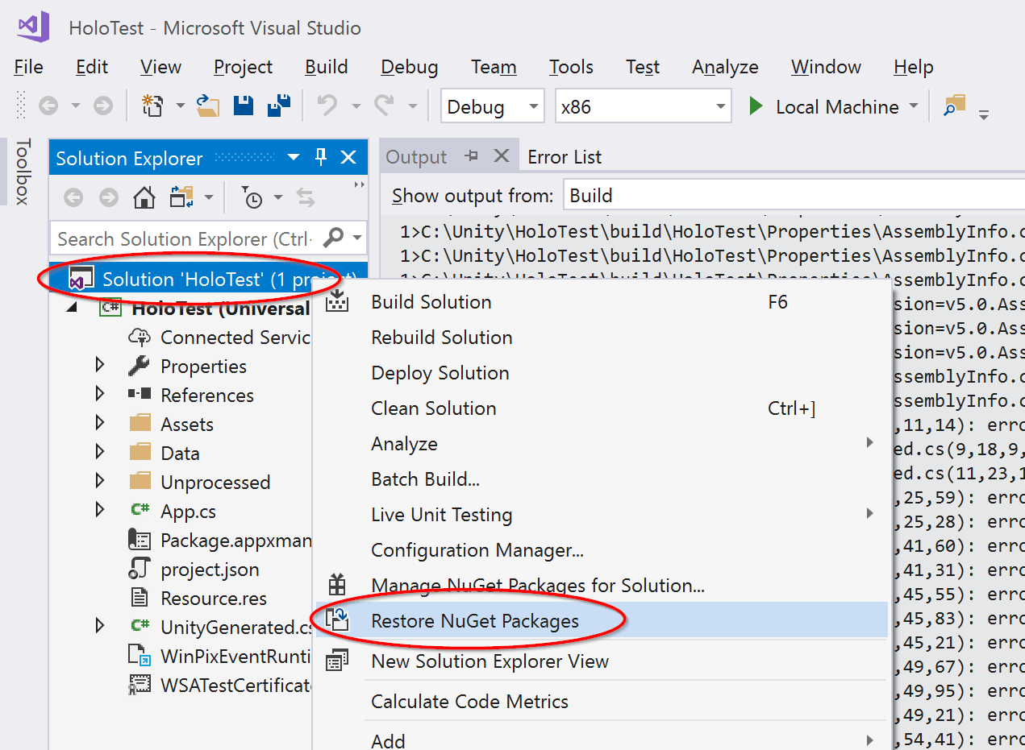Open the Local Machine target dropdown arrow
The height and width of the screenshot is (750, 1025).
(914, 106)
